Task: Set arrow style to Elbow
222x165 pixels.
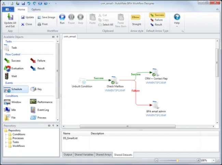Action: click(136, 17)
